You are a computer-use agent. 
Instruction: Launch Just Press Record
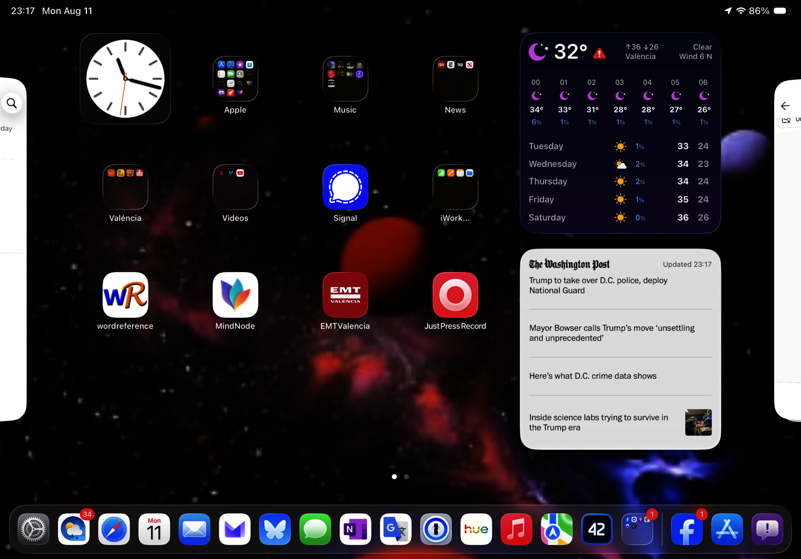click(455, 295)
